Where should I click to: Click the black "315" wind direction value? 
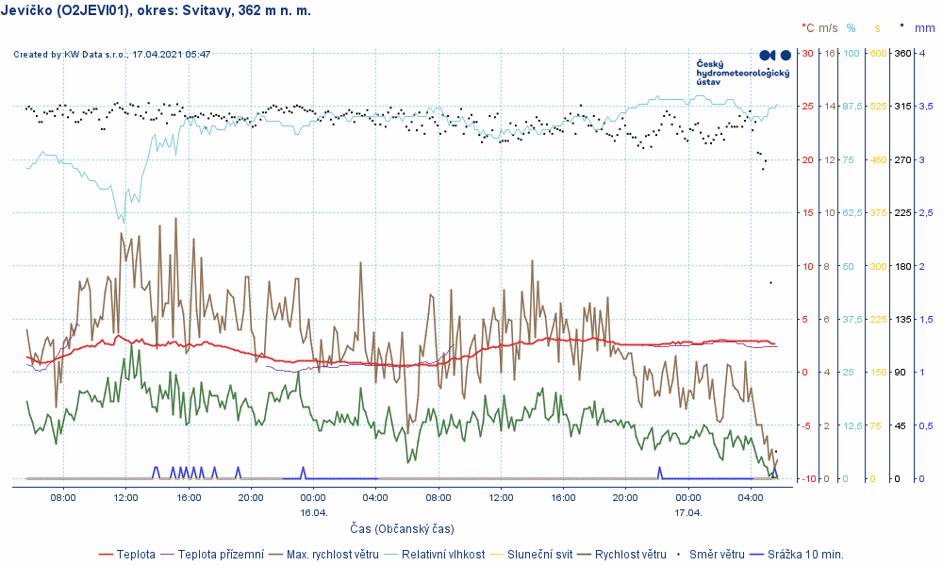point(903,107)
